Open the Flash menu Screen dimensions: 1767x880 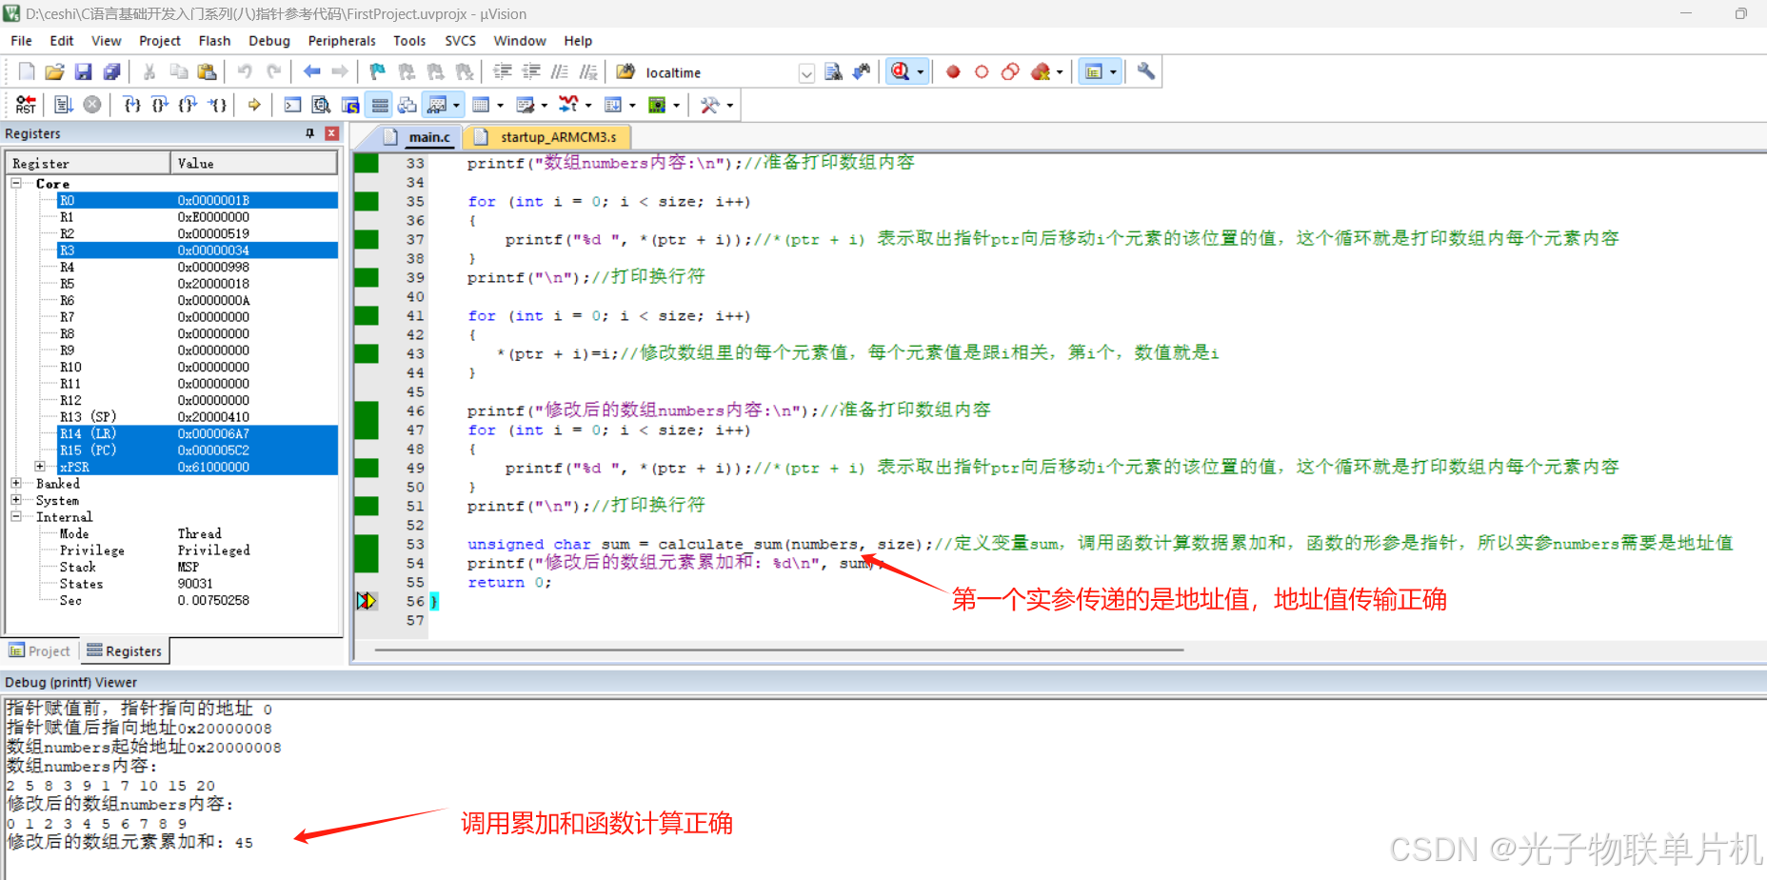pyautogui.click(x=214, y=41)
